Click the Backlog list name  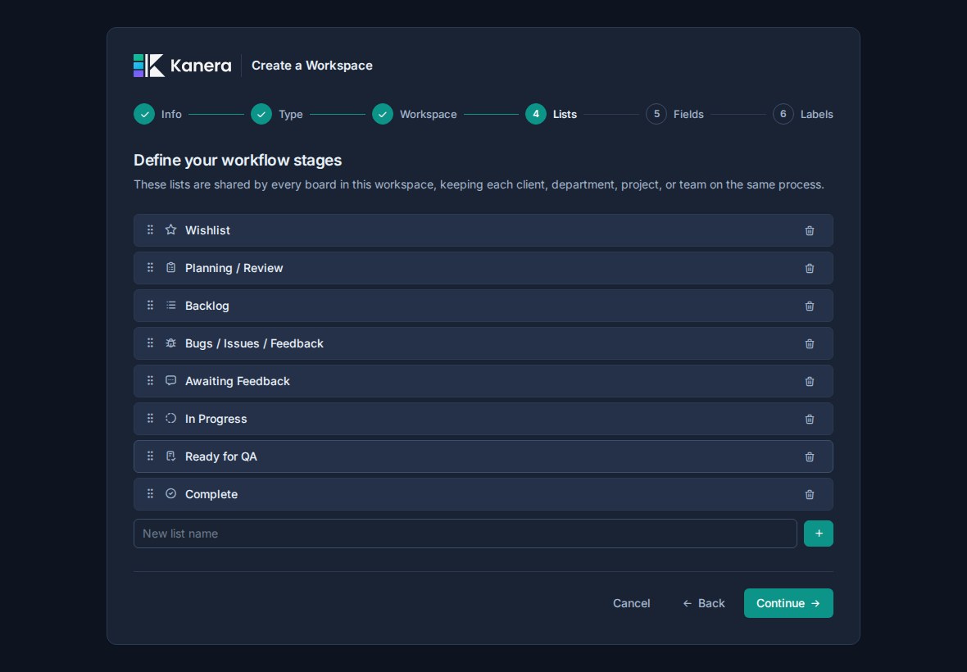point(207,306)
